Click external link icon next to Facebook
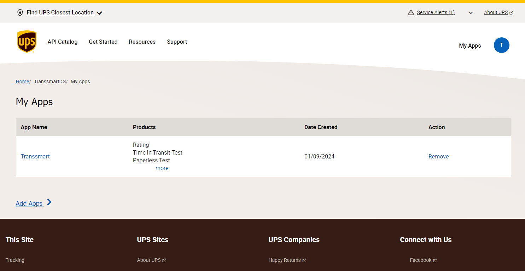The height and width of the screenshot is (271, 525). click(x=435, y=260)
